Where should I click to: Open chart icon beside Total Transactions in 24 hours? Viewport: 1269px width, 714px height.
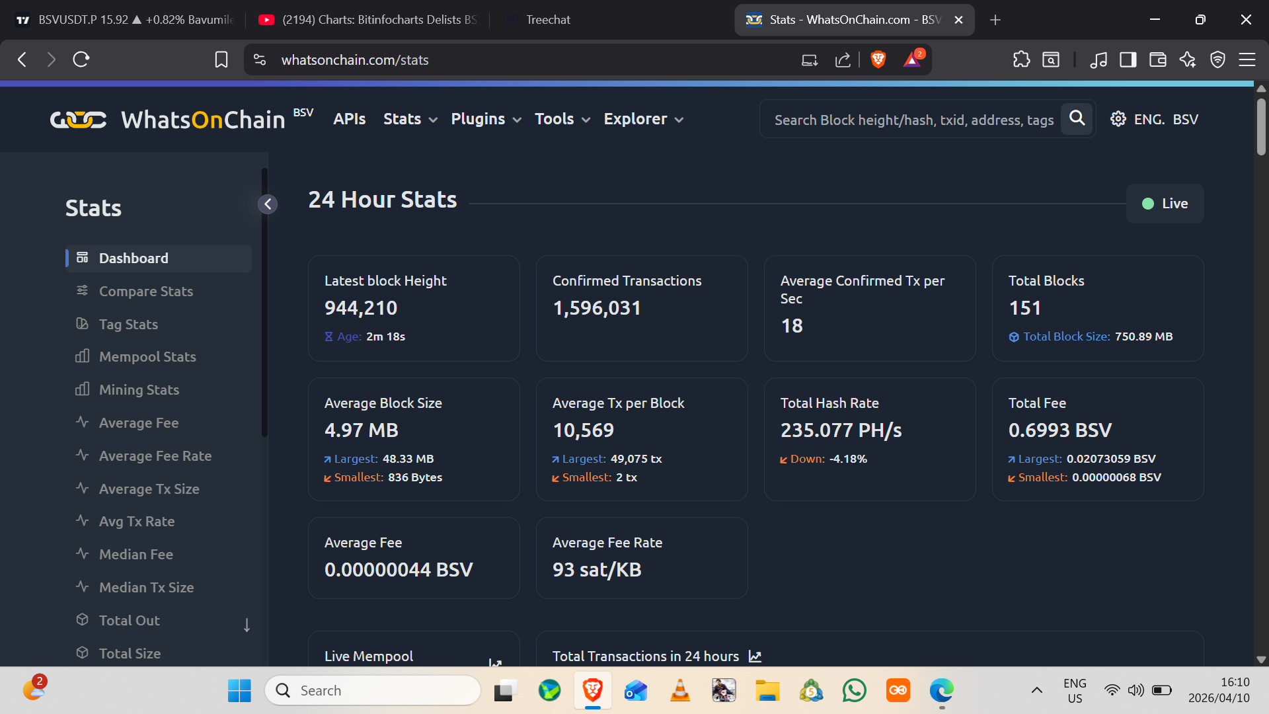[755, 656]
